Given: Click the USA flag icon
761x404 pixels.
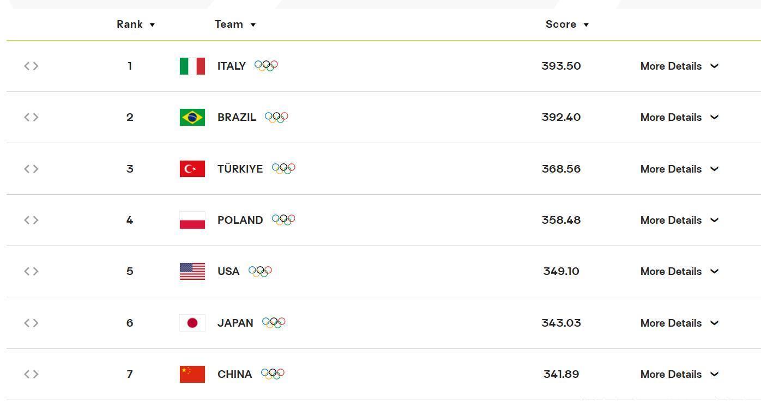Looking at the screenshot, I should [192, 271].
